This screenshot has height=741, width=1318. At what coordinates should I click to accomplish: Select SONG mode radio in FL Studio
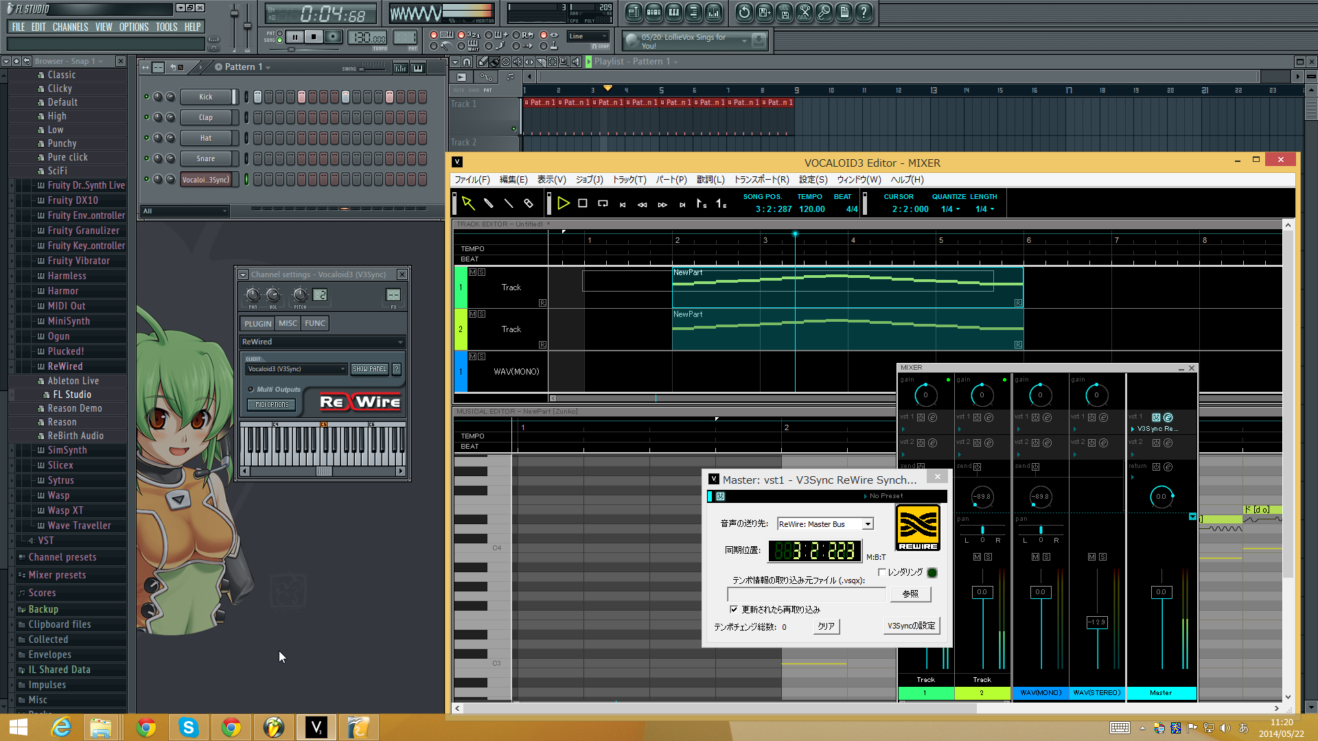tap(280, 40)
